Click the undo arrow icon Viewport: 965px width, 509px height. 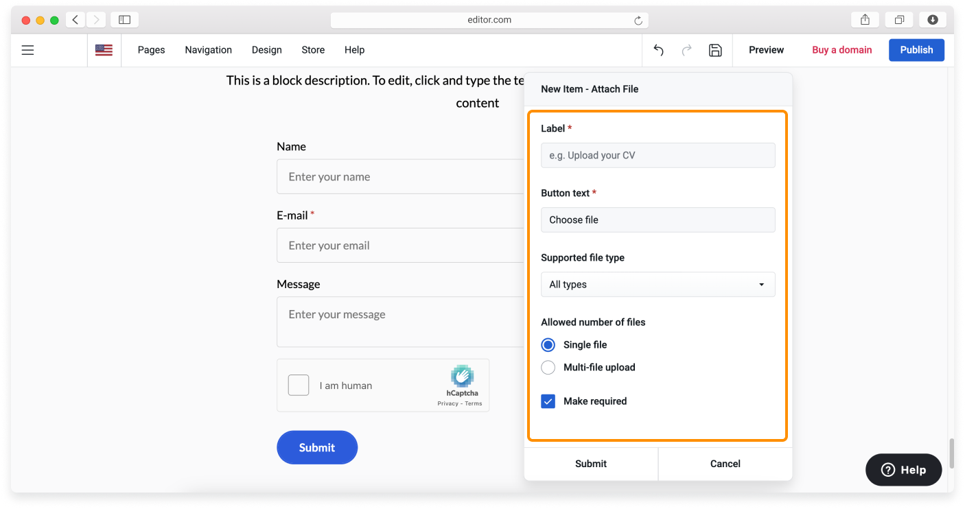click(x=658, y=50)
